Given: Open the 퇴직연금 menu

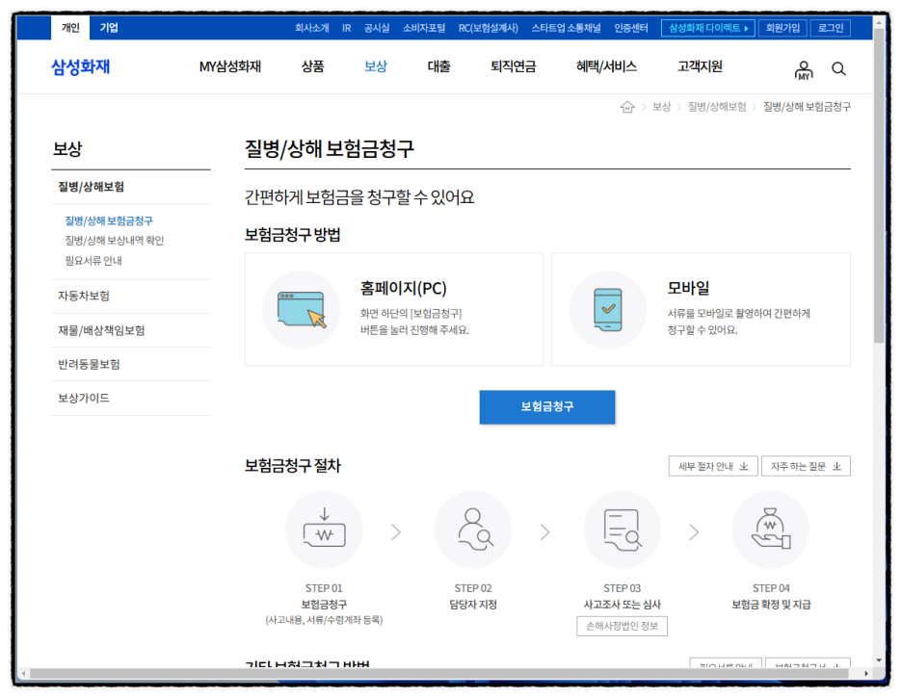Looking at the screenshot, I should [513, 66].
